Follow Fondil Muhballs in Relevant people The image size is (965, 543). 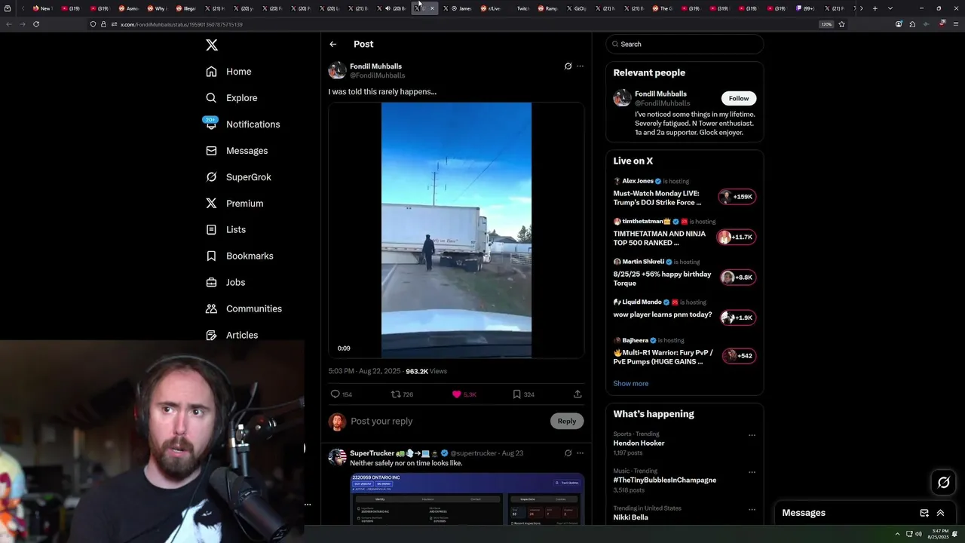click(739, 99)
